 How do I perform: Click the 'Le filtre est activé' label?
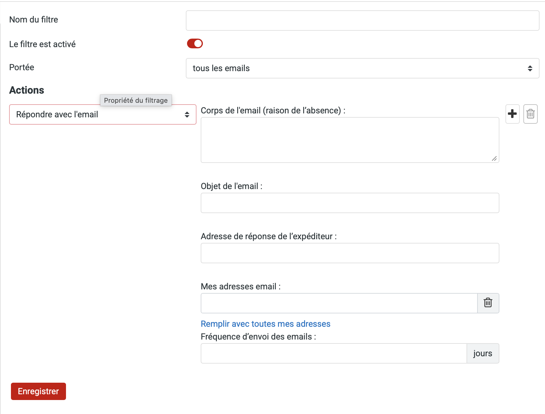pyautogui.click(x=42, y=44)
